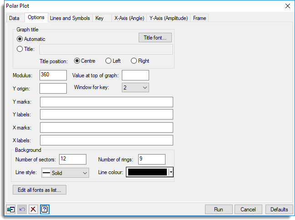Screen dimensions: 295x220
Task: Close the Polar Plot dialog window
Action: click(287, 6)
